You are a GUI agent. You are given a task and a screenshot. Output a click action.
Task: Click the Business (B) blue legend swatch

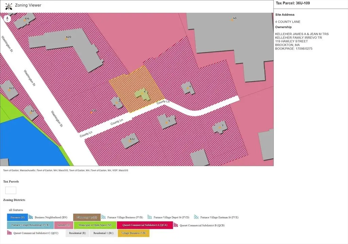[x=17, y=217]
